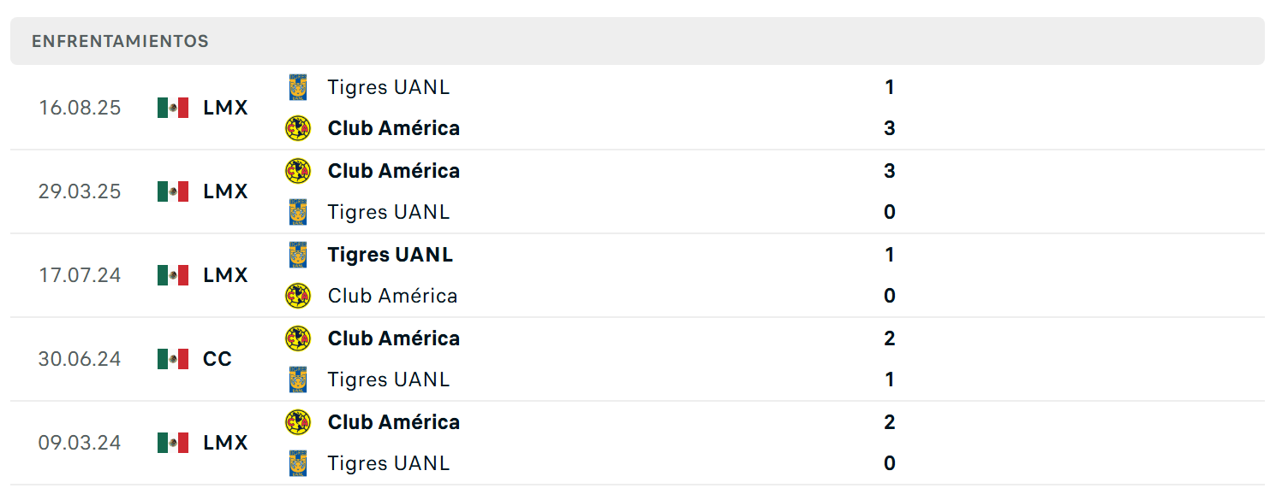Open the match dated 09.03.24

pyautogui.click(x=637, y=443)
